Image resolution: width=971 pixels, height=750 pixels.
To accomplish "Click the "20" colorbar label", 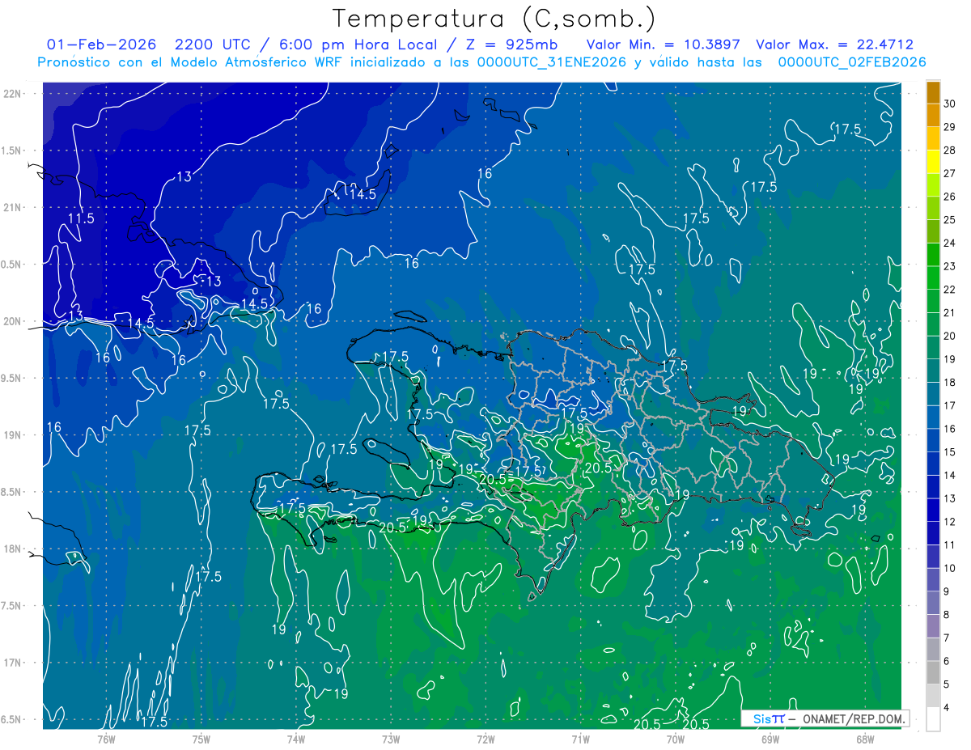I will click(949, 336).
